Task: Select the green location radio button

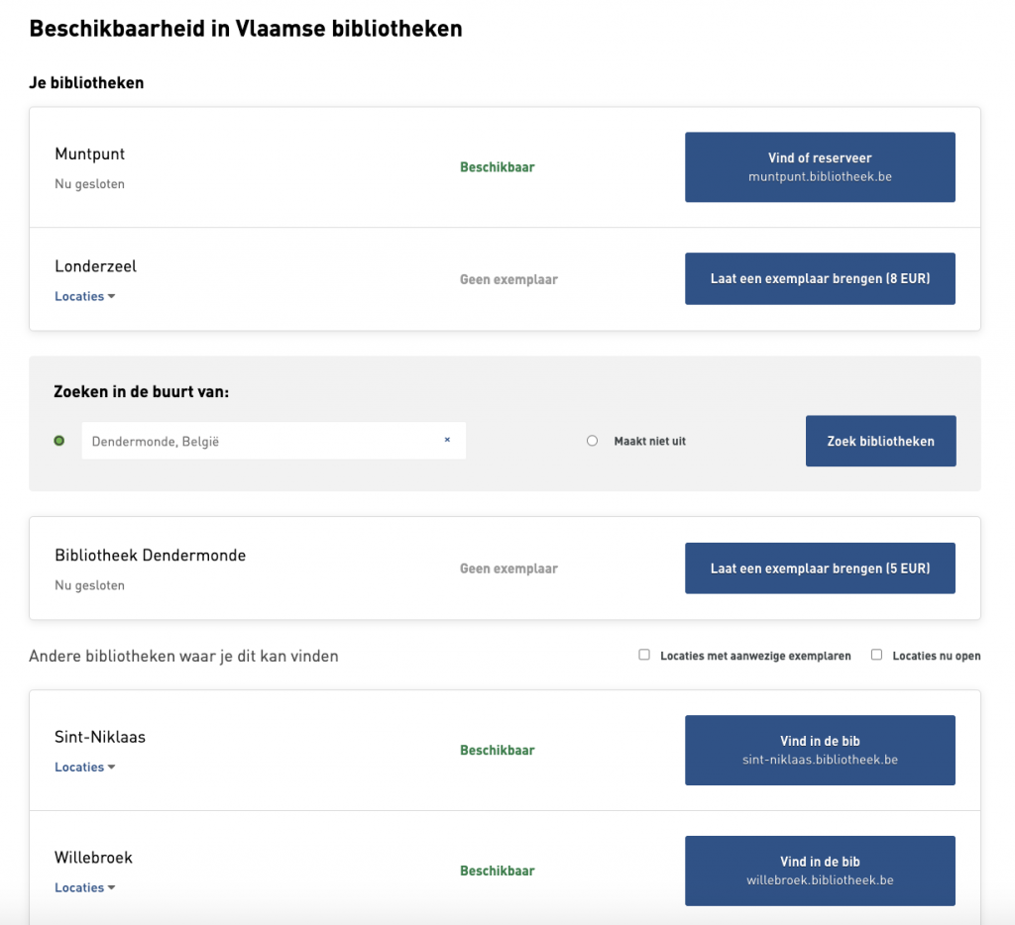Action: [x=59, y=441]
